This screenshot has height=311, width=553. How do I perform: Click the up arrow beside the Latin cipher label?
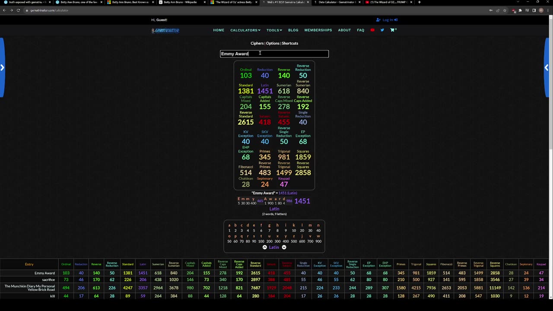265,248
